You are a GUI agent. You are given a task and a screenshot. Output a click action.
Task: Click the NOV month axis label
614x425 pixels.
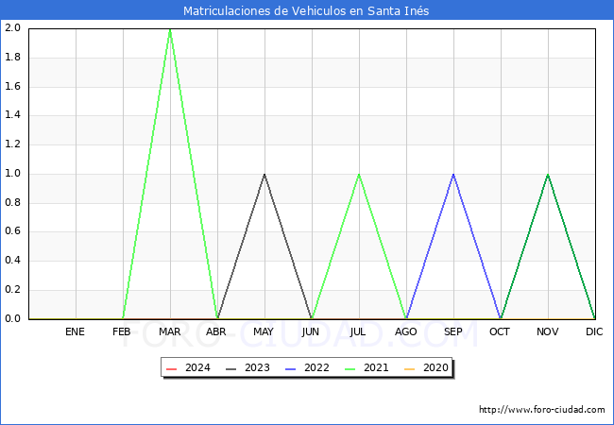click(548, 331)
